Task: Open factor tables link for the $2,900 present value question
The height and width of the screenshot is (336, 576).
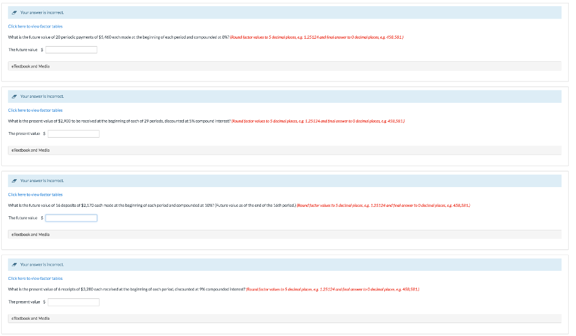Action: tap(35, 111)
